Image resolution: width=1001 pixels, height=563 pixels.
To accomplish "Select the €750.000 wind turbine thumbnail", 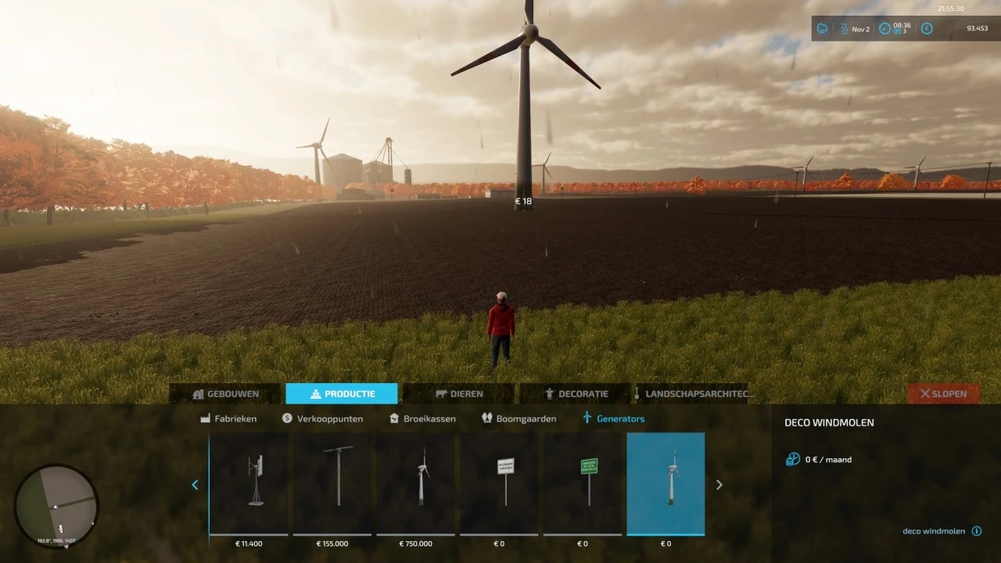I will coord(415,483).
